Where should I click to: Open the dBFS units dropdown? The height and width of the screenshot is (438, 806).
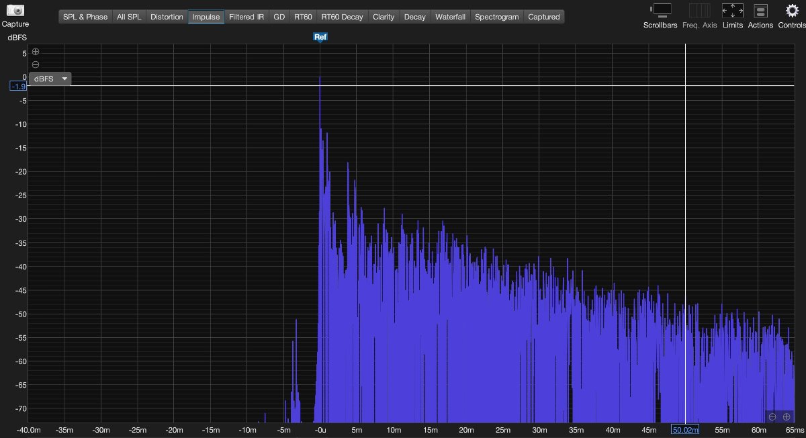[51, 79]
